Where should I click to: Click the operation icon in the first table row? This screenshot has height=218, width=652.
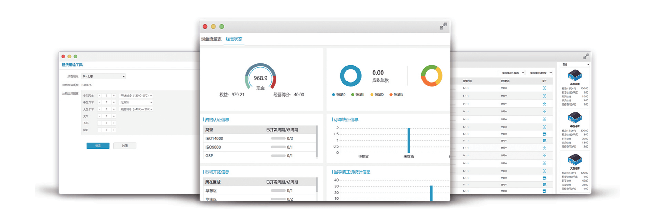click(544, 88)
